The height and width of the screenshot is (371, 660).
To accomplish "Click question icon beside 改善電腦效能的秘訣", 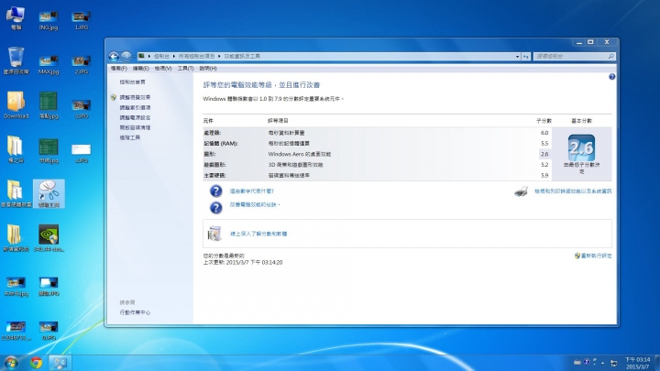I will (216, 207).
